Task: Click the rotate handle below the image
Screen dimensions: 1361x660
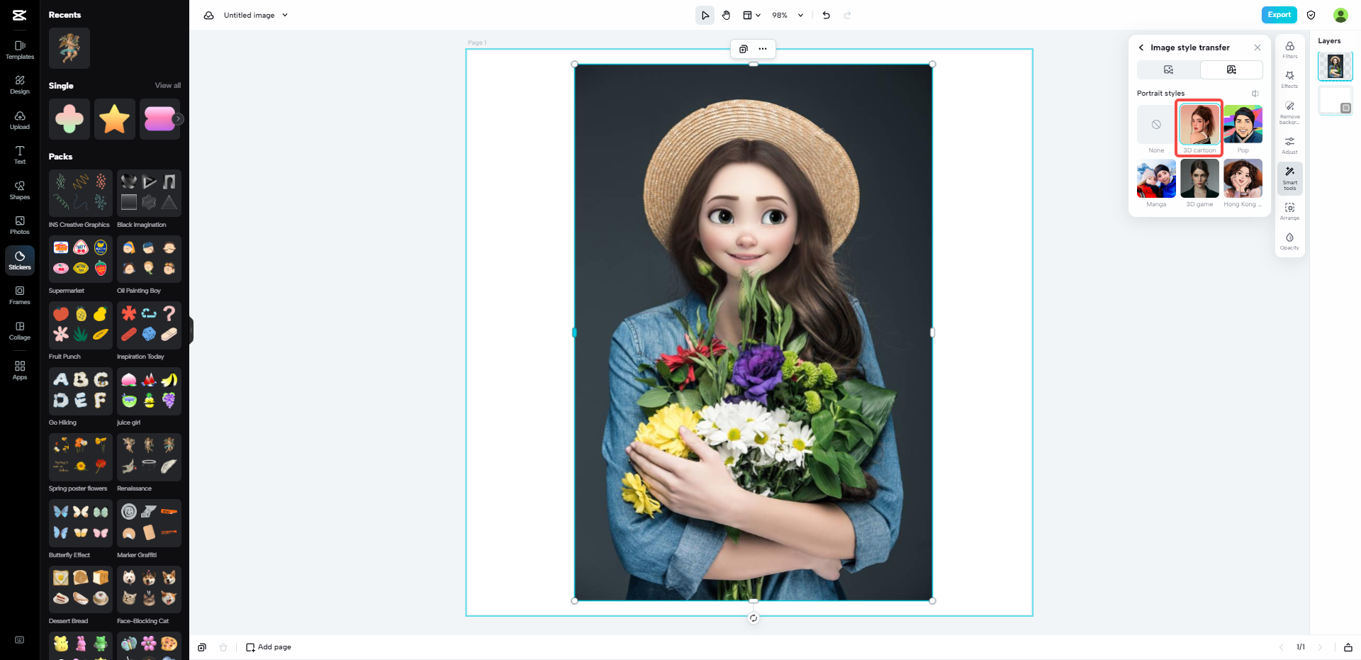Action: coord(754,618)
